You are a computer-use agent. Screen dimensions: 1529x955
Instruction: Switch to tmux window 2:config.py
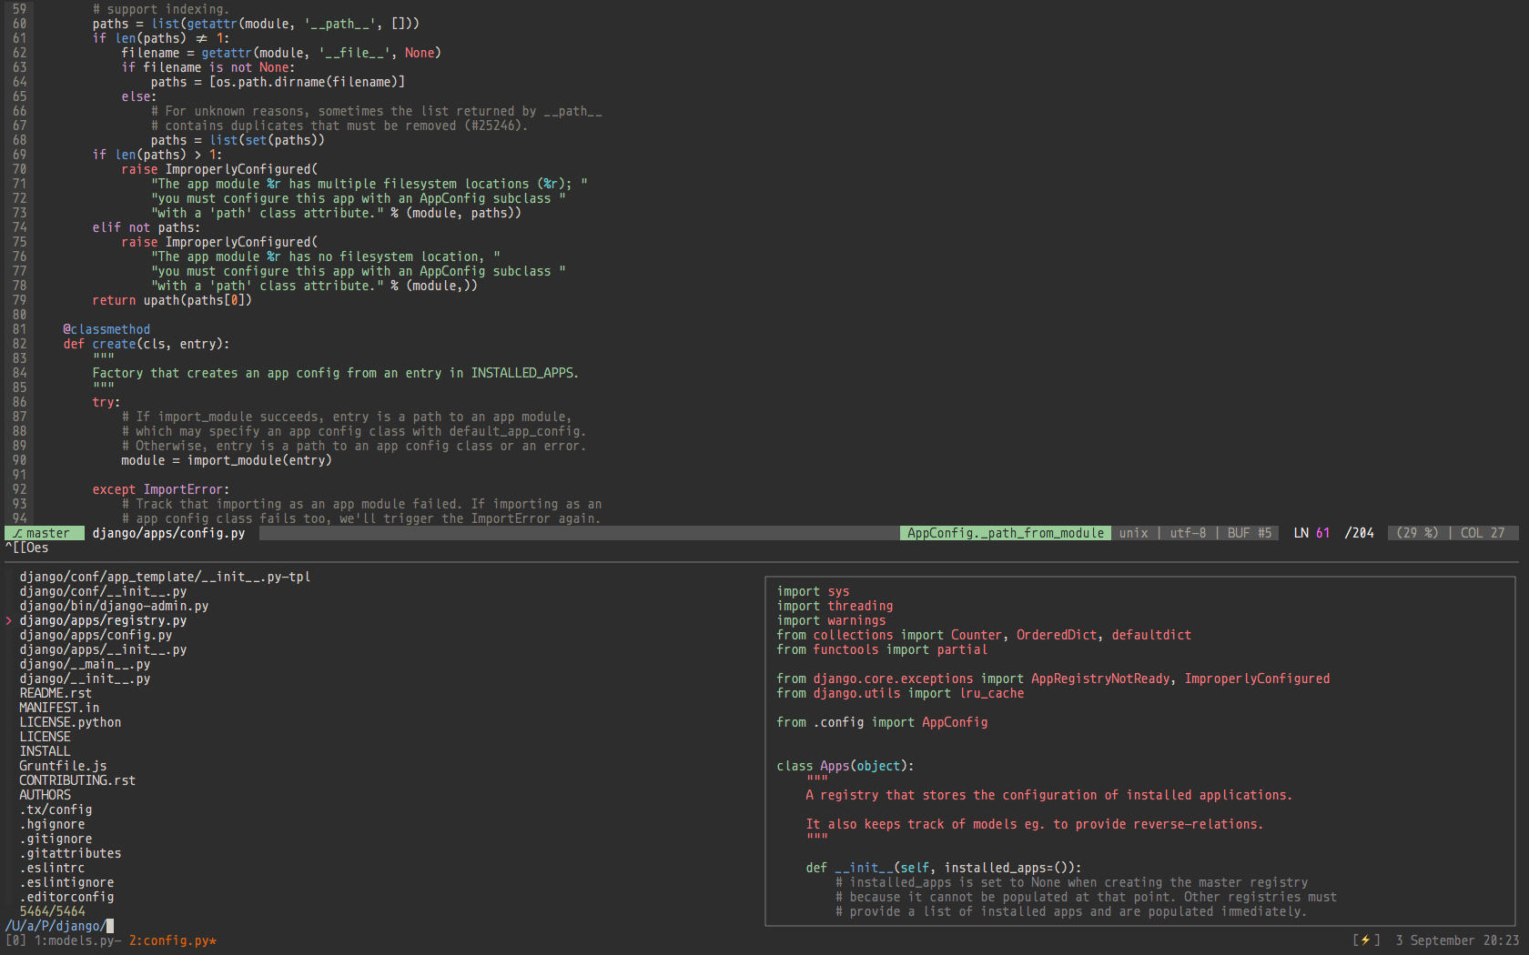[172, 940]
